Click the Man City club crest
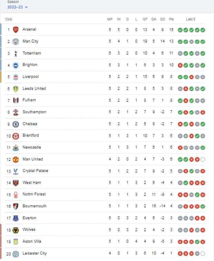The height and width of the screenshot is (261, 214). click(16, 42)
